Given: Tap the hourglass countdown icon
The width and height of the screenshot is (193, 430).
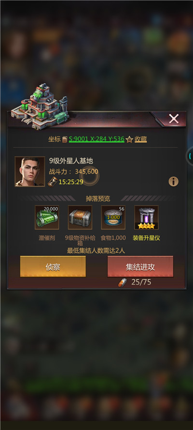Looking at the screenshot, I should click(53, 182).
